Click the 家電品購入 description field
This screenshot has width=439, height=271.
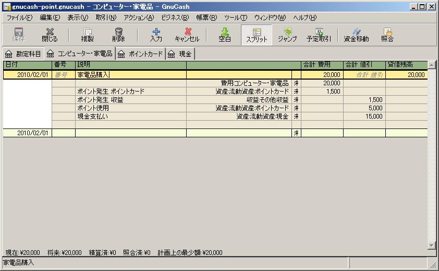[x=131, y=74]
